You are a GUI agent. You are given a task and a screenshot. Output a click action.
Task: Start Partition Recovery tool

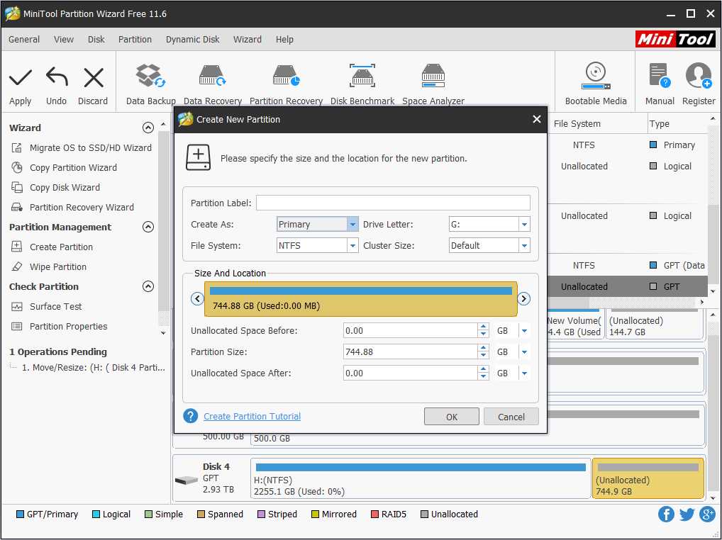[x=286, y=84]
